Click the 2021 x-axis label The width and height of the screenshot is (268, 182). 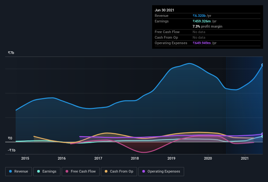[245, 158]
